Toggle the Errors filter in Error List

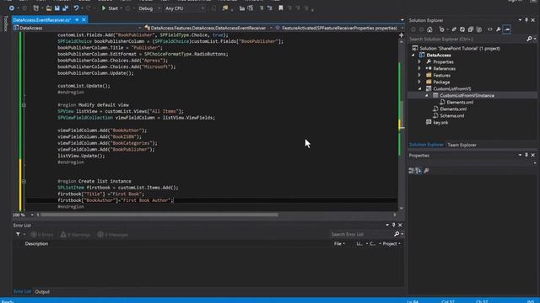pyautogui.click(x=42, y=235)
